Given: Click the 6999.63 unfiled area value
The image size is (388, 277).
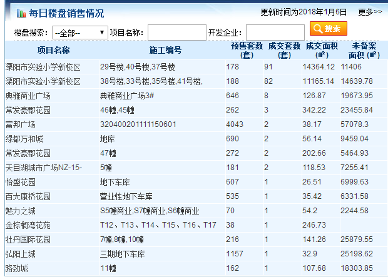Looking at the screenshot, I should [x=354, y=182].
